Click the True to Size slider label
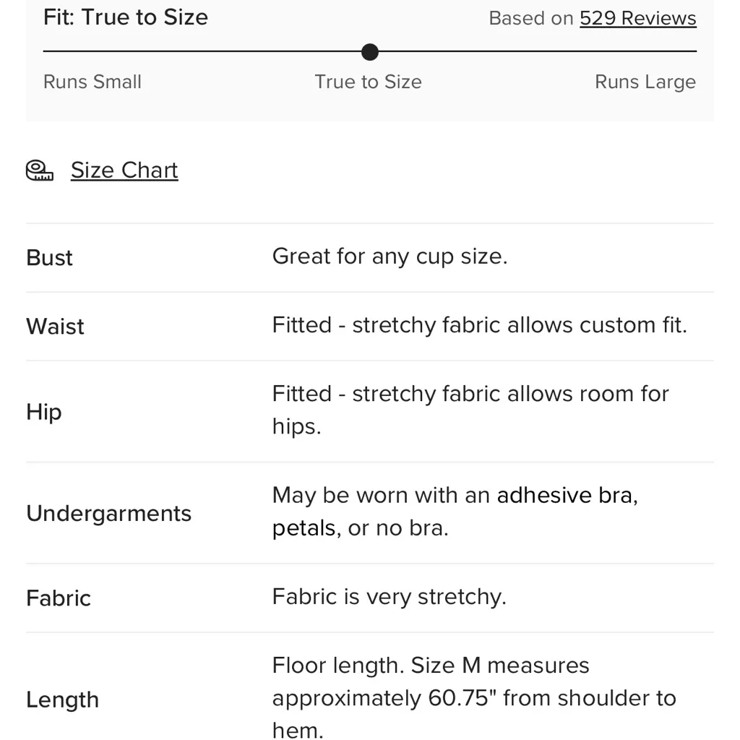This screenshot has width=740, height=740. coord(368,82)
